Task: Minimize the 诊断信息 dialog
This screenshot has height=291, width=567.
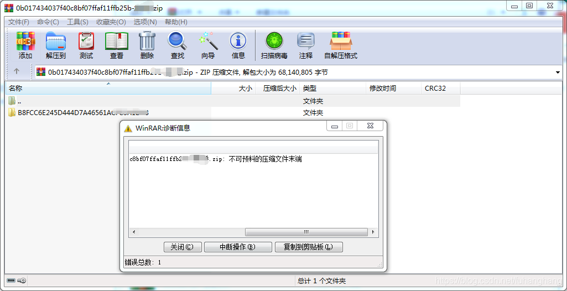Action: [335, 126]
